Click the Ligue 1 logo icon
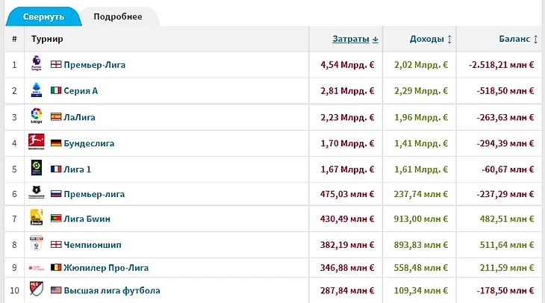The image size is (545, 303). click(36, 169)
